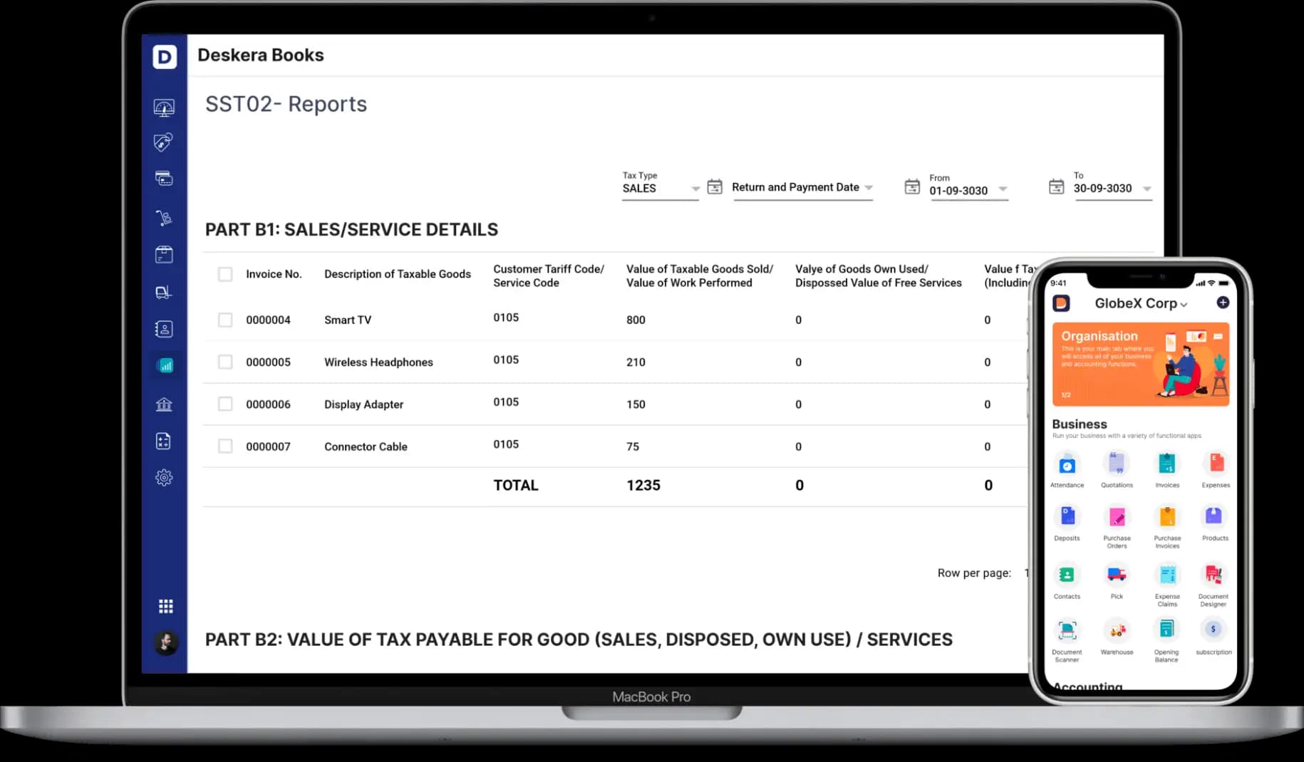
Task: Check the select-all checkbox in table header
Action: click(x=225, y=274)
